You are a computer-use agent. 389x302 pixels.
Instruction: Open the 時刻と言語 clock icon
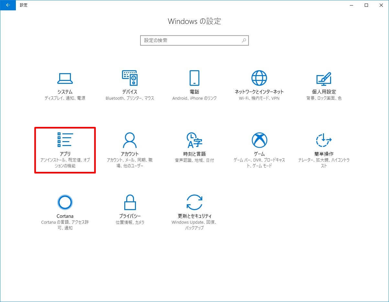click(x=194, y=140)
